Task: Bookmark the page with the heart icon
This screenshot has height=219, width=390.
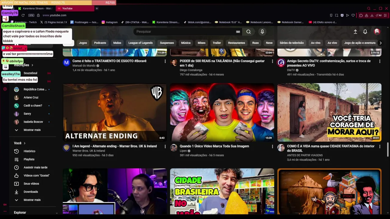Action: coord(353,15)
